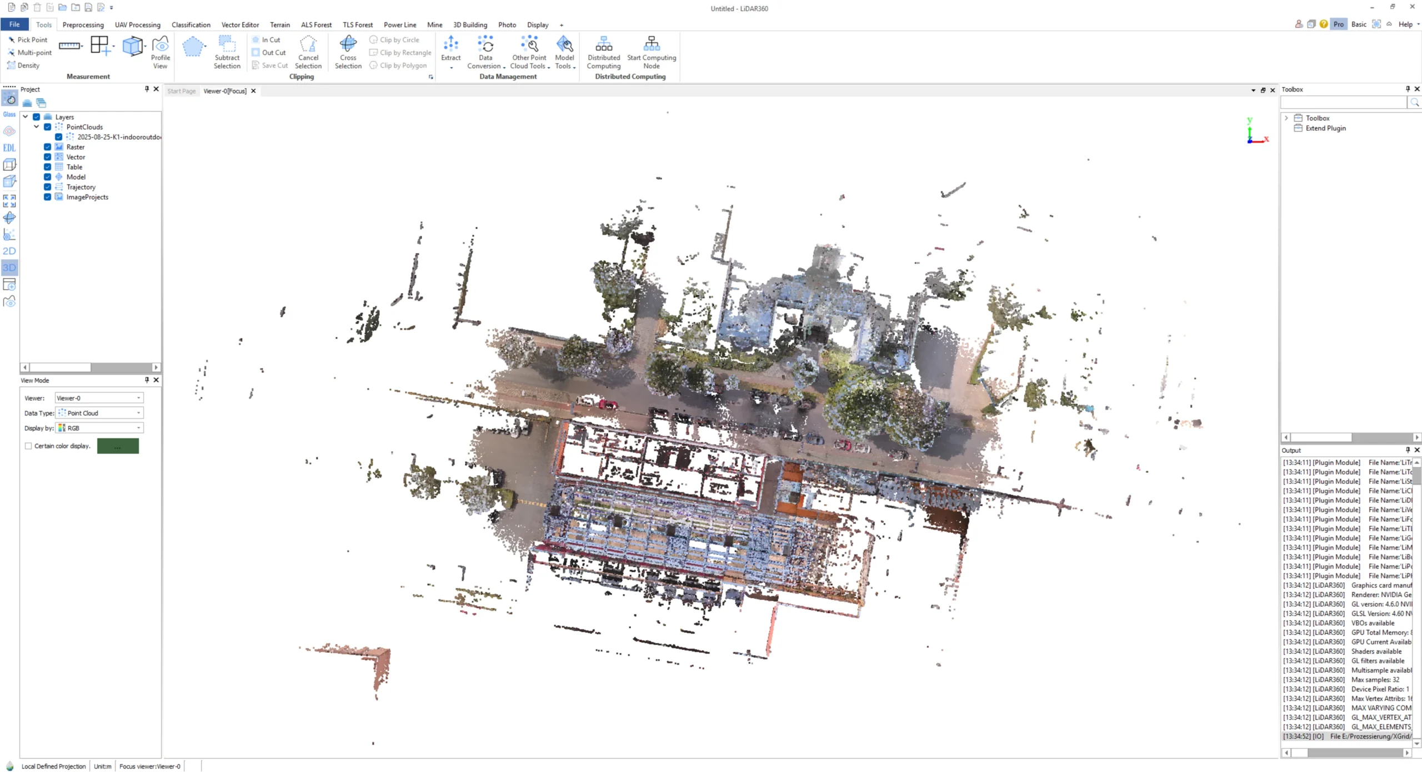Open the Profile View tool
This screenshot has height=772, width=1422.
point(160,53)
